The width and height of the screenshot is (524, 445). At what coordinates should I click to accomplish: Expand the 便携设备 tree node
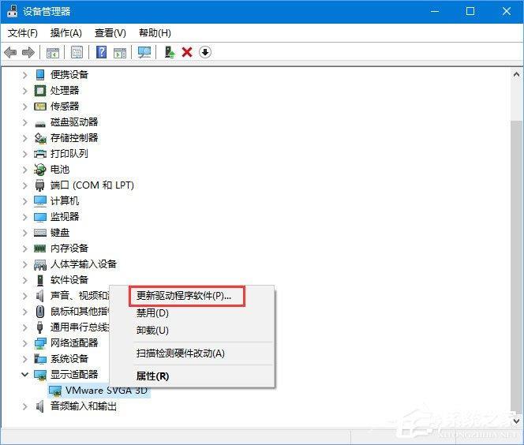(x=24, y=74)
